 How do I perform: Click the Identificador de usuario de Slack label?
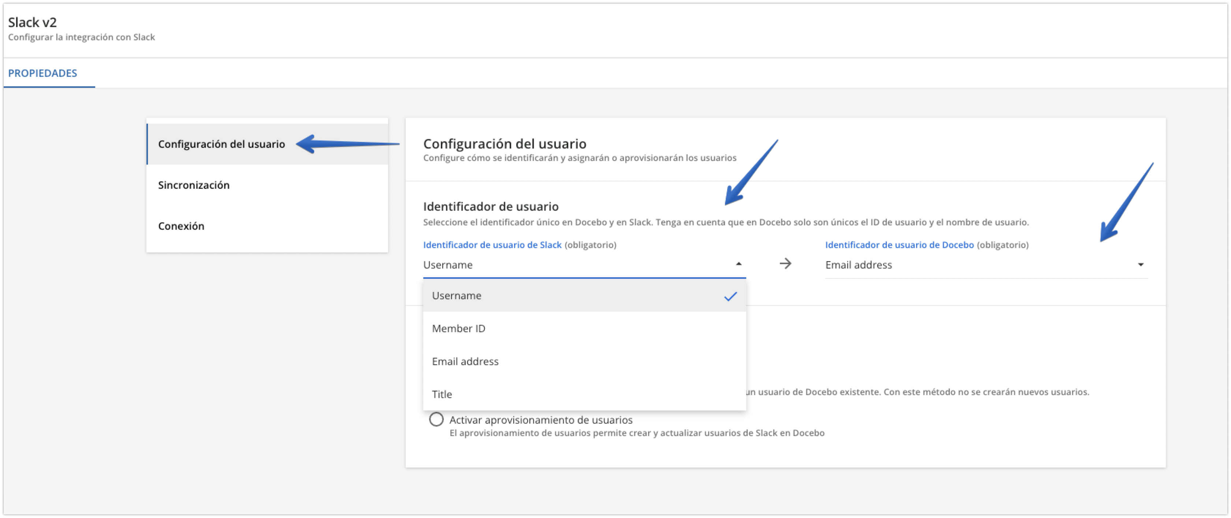pyautogui.click(x=492, y=245)
